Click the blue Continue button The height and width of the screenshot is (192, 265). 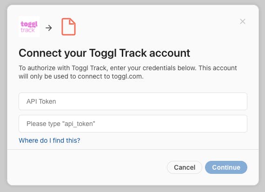tap(226, 167)
